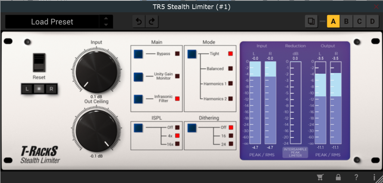Image resolution: width=383 pixels, height=183 pixels.
Task: Click the Input L level meter
Action: (x=255, y=103)
